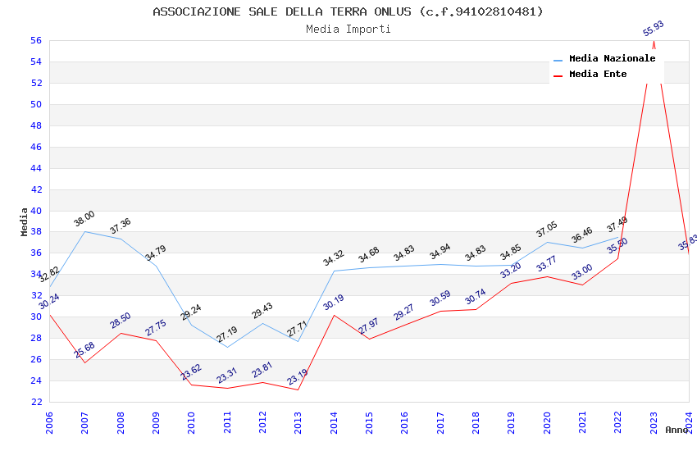
Task: Click the 38.00 data label
Action: click(x=84, y=219)
